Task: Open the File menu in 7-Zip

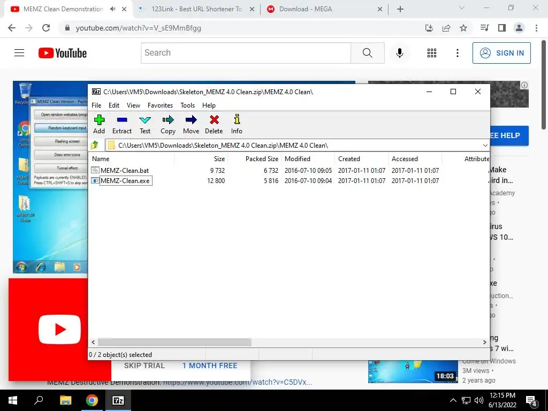Action: point(96,105)
